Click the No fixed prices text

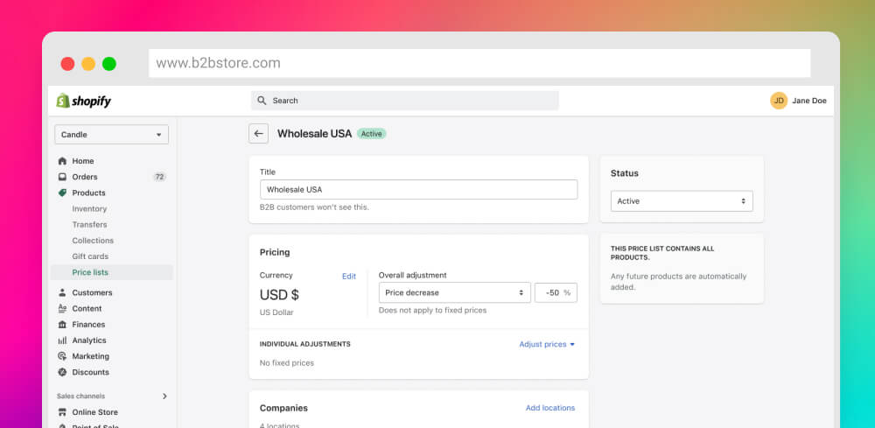click(287, 362)
